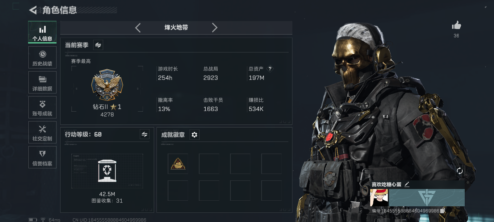Click the 总资产 question mark help icon
This screenshot has width=494, height=222.
[270, 69]
